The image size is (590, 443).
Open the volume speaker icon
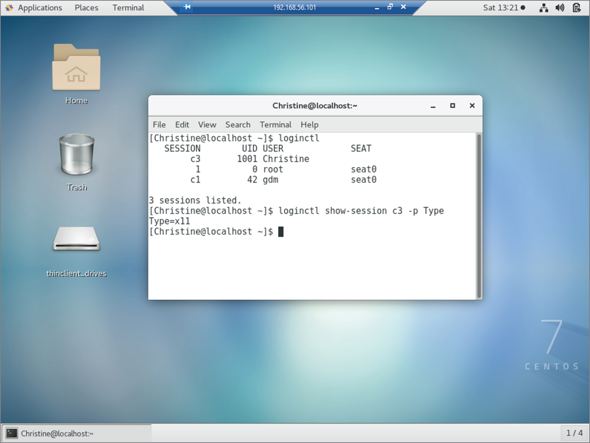(560, 8)
